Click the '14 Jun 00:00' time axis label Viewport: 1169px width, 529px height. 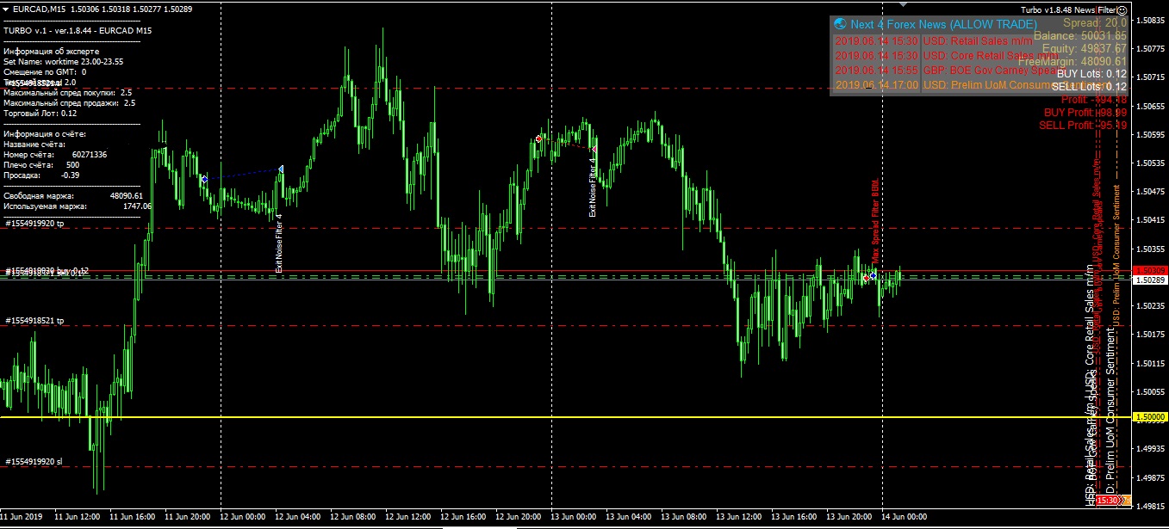point(904,517)
